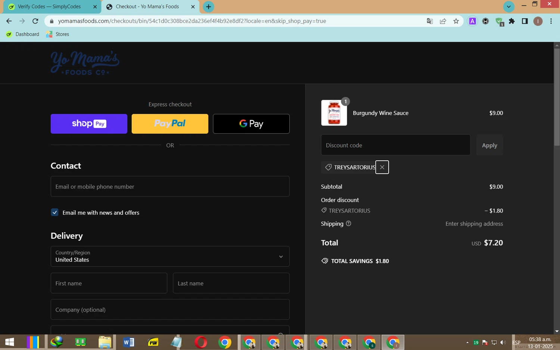Click the total $7.20 amount
560x350 pixels.
(493, 243)
